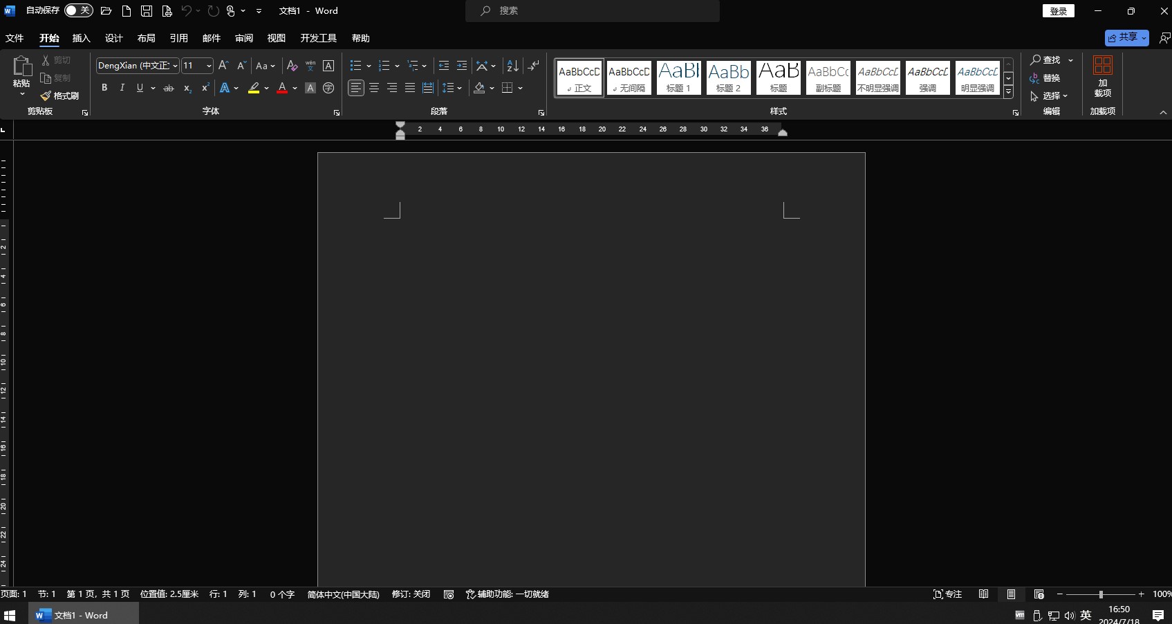Center the paragraph

[374, 88]
